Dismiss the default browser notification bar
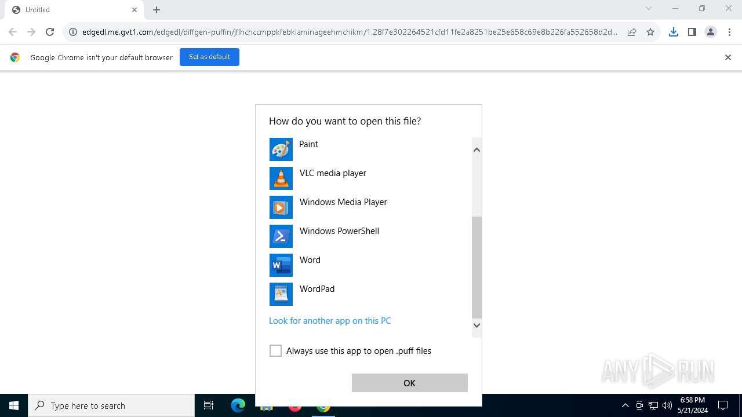Viewport: 742px width, 417px height. click(x=728, y=57)
